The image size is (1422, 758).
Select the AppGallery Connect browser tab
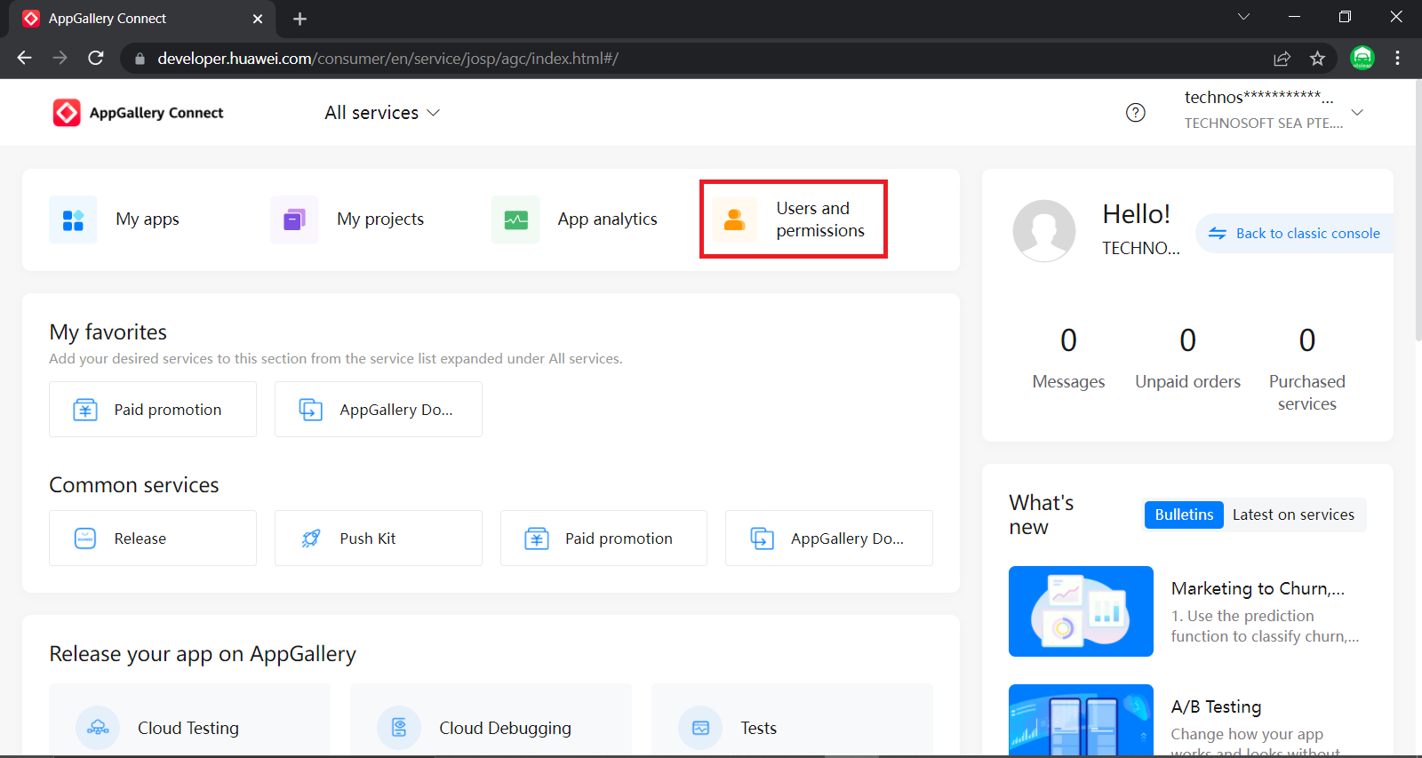(142, 19)
